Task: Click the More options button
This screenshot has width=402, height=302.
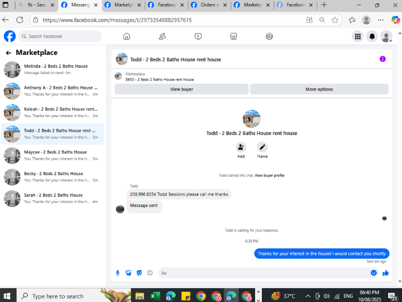Action: 319,89
